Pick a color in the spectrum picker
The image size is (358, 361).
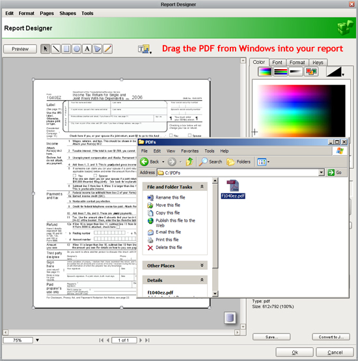[301, 111]
